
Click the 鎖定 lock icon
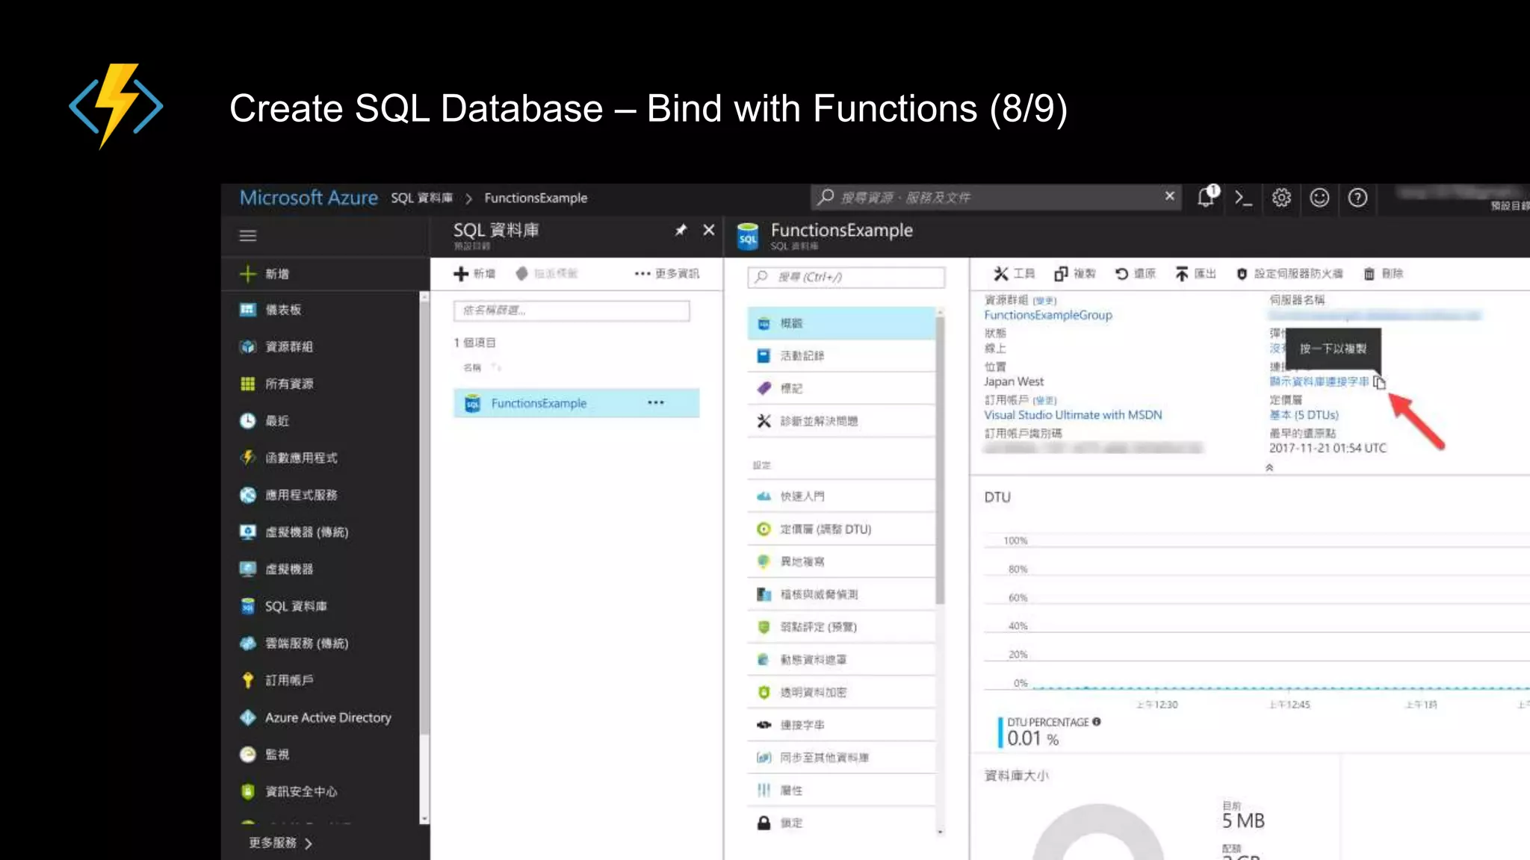pyautogui.click(x=764, y=823)
